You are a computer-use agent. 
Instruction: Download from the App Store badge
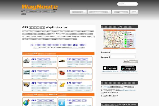click(110, 68)
